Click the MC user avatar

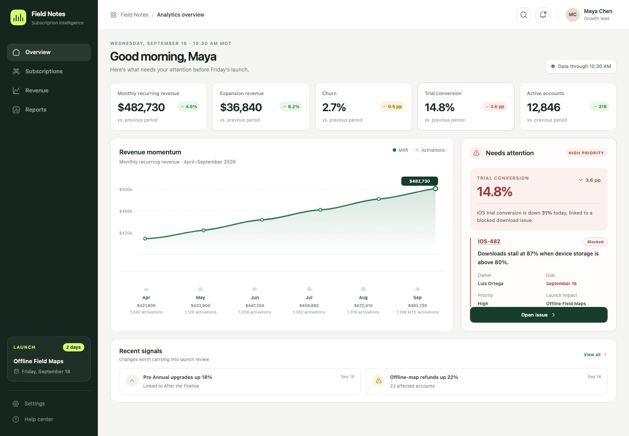click(x=573, y=15)
